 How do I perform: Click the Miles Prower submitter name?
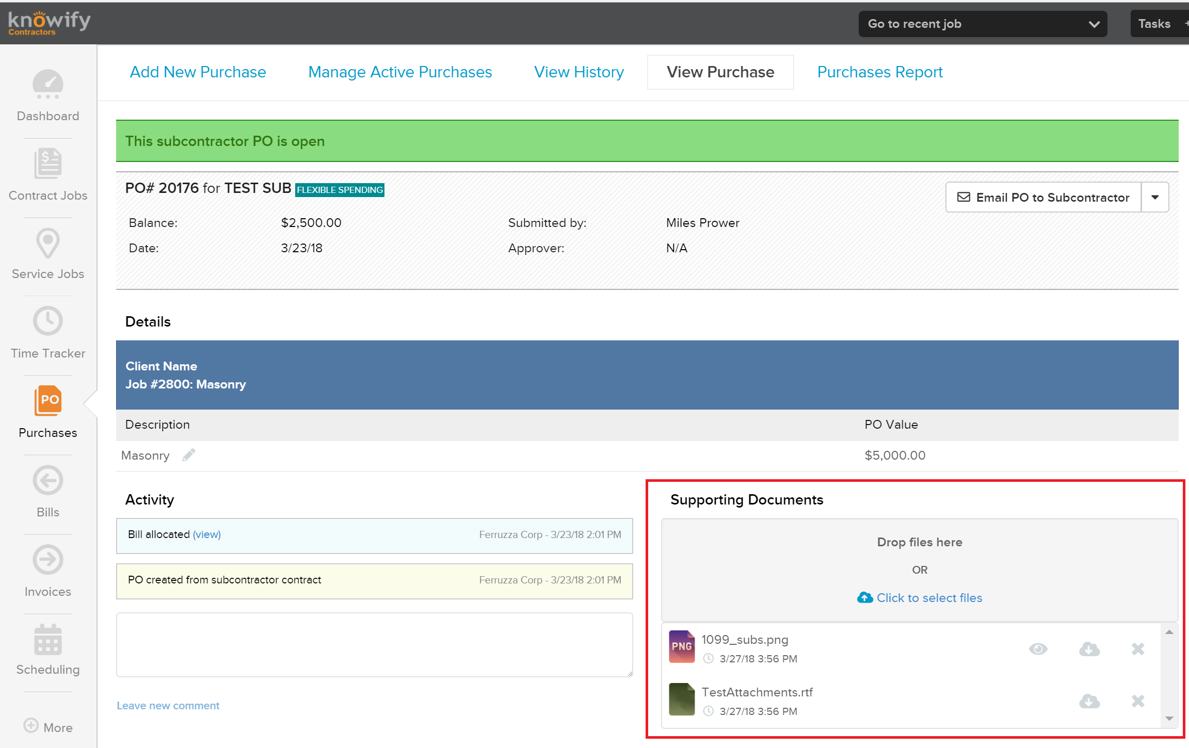(702, 222)
